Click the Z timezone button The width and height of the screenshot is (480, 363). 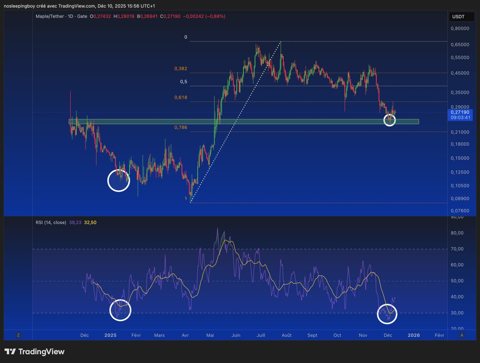coord(18,335)
